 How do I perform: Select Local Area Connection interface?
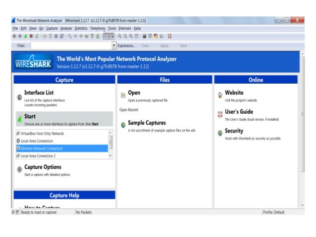click(x=62, y=141)
